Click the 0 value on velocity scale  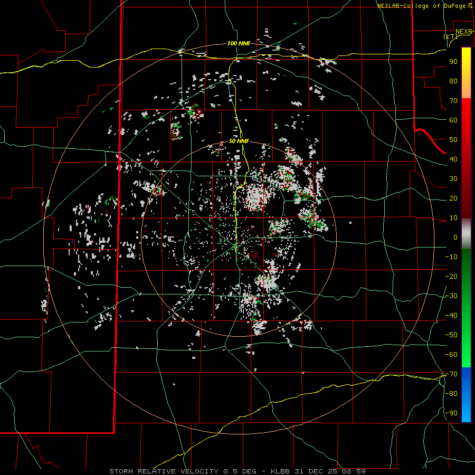455,237
